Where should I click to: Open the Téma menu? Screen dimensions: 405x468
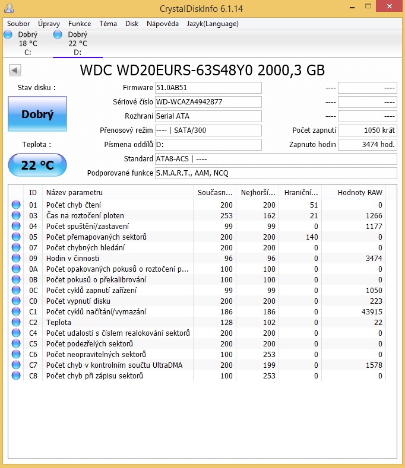[108, 24]
